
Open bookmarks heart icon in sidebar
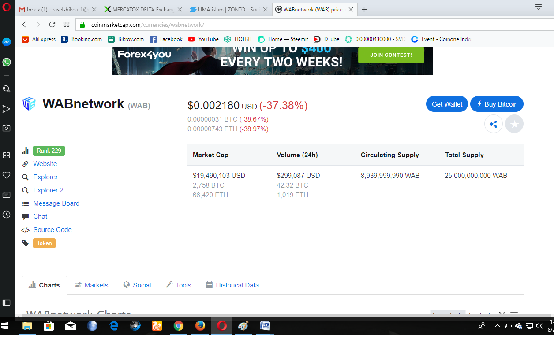(7, 175)
